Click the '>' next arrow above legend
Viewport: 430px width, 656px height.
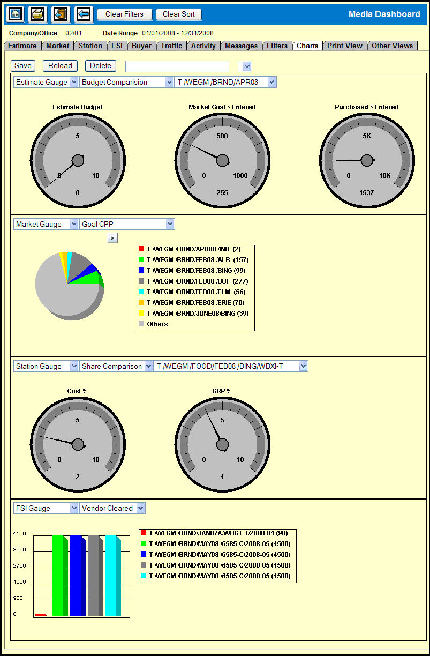tap(112, 238)
